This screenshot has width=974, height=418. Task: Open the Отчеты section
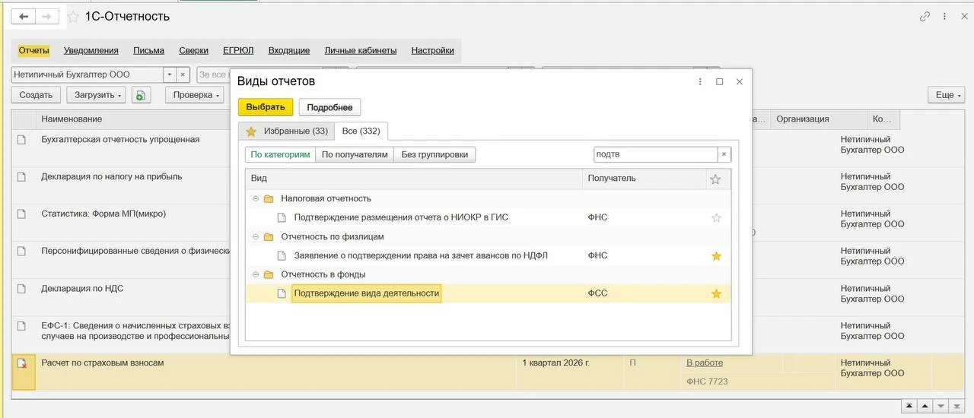(33, 51)
